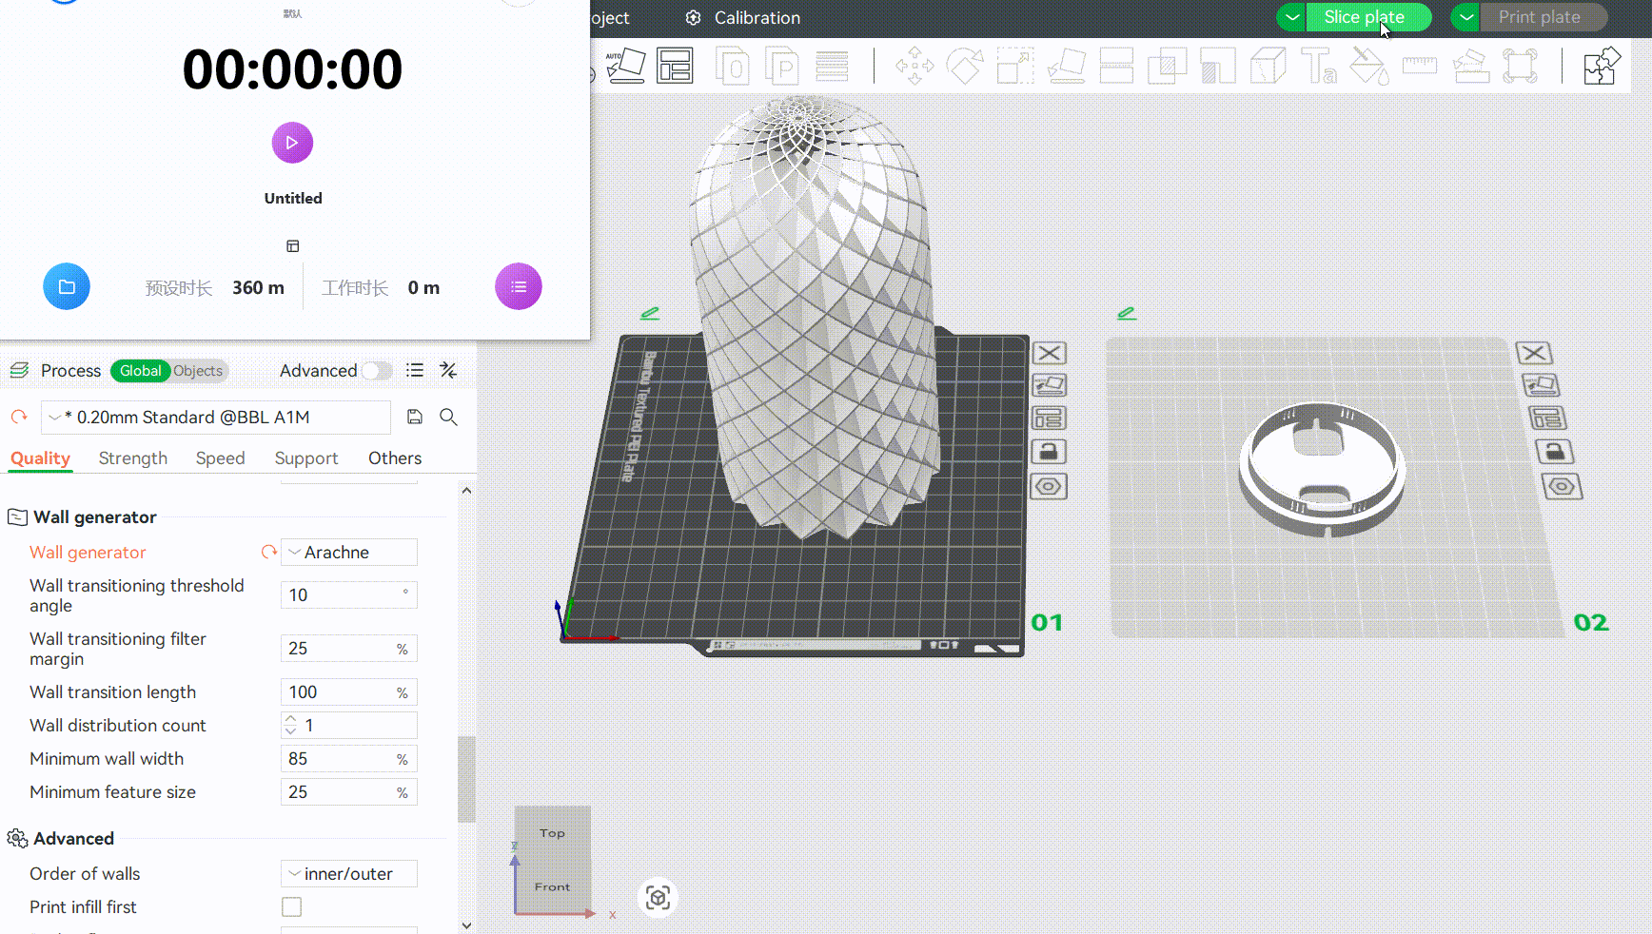Click the Split to parts icon
The height and width of the screenshot is (934, 1652).
point(782,67)
